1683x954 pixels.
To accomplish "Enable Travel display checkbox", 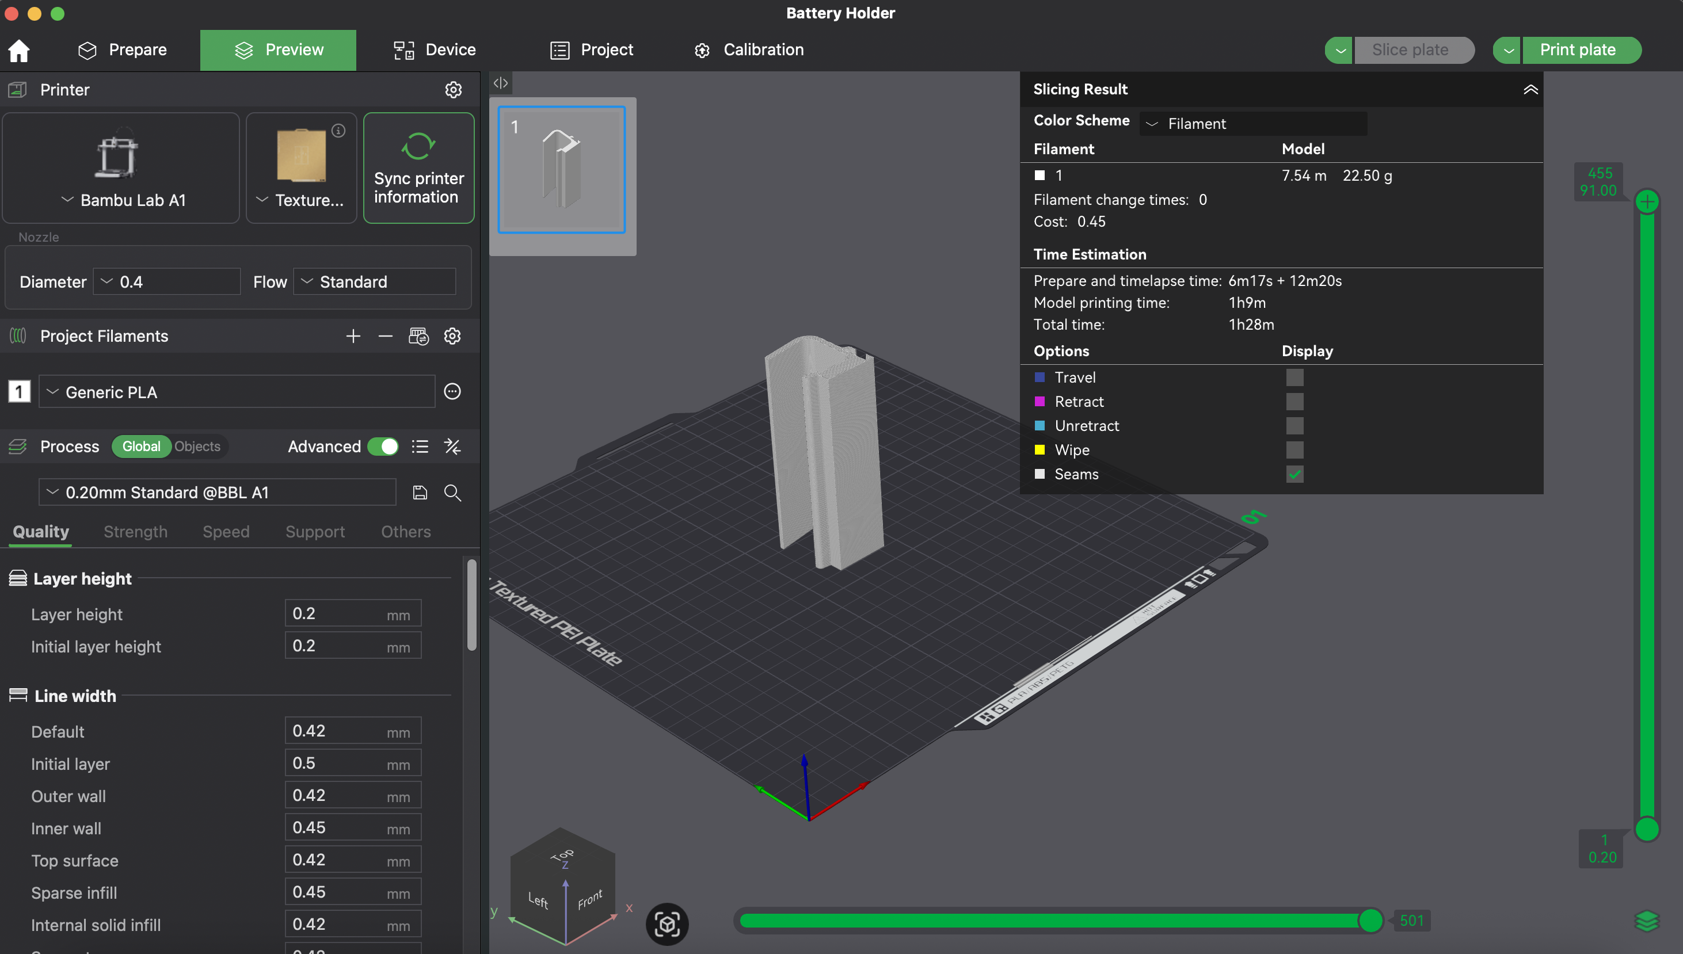I will click(1294, 377).
